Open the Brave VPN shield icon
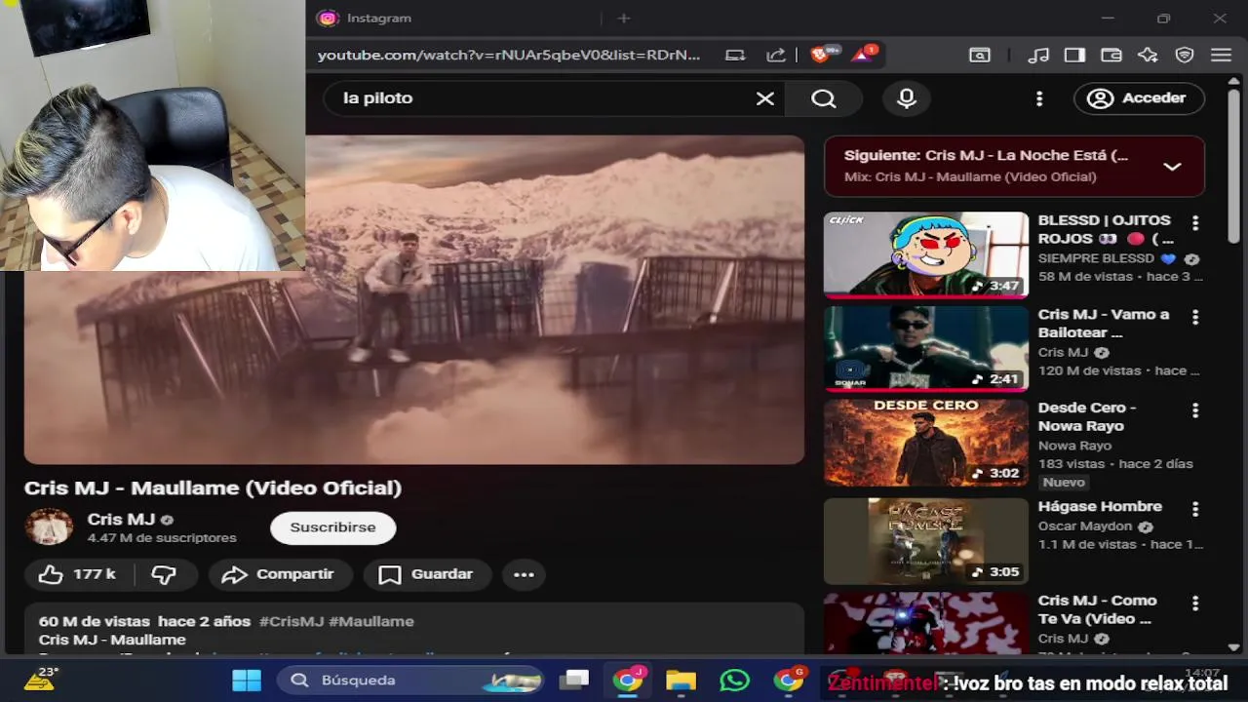This screenshot has height=702, width=1248. 1185,56
